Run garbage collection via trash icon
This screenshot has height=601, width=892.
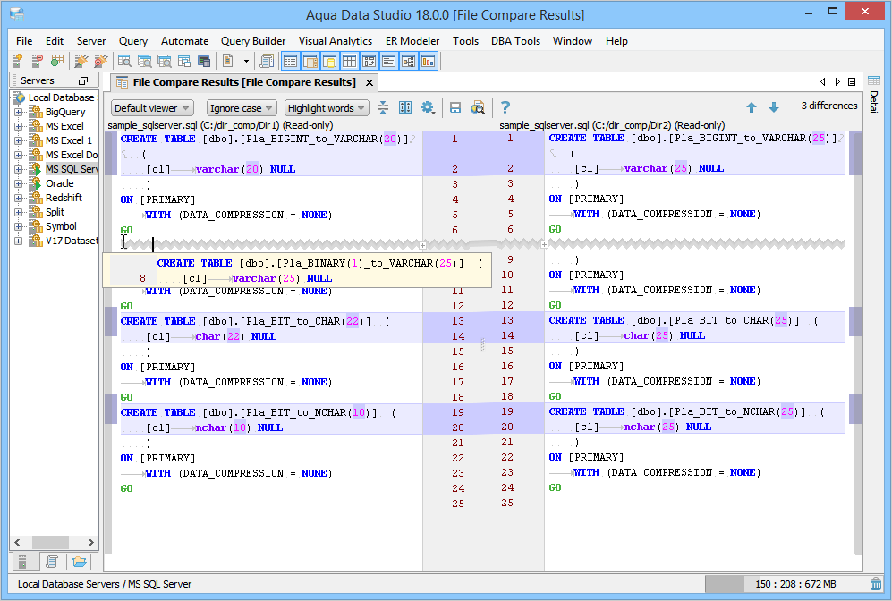coord(875,584)
